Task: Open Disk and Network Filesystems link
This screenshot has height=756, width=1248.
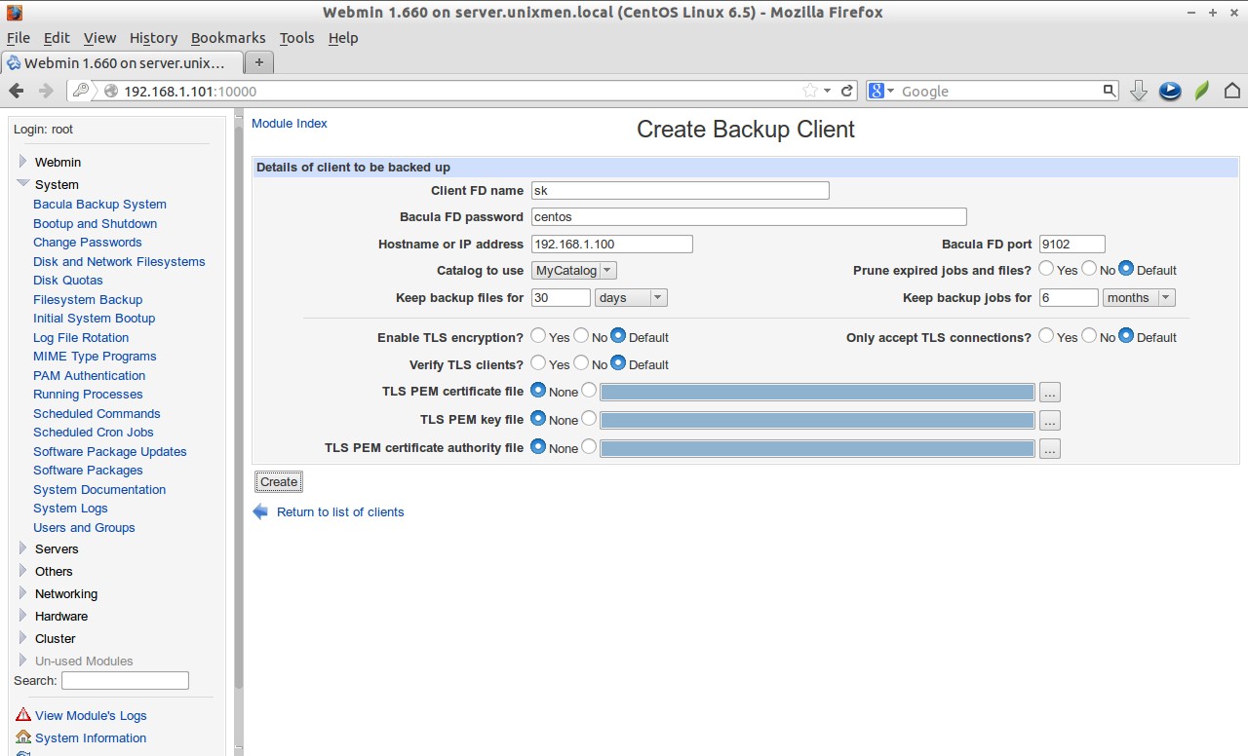Action: coord(119,261)
